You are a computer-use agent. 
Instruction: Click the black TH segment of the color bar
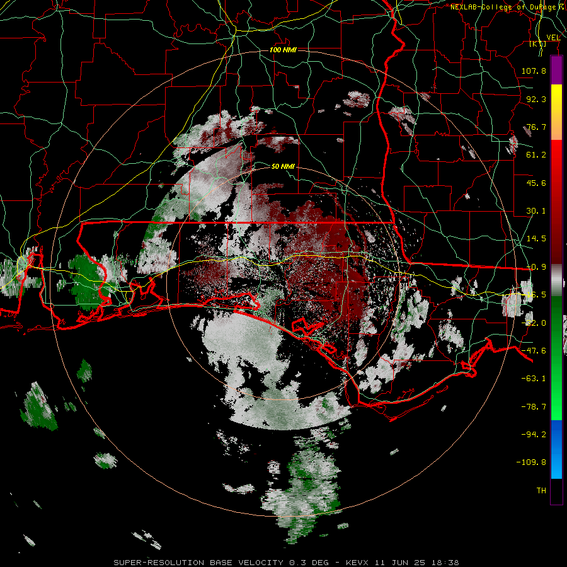pyautogui.click(x=556, y=491)
